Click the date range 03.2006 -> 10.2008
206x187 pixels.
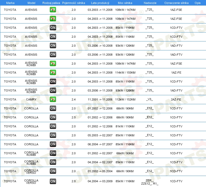point(100,46)
